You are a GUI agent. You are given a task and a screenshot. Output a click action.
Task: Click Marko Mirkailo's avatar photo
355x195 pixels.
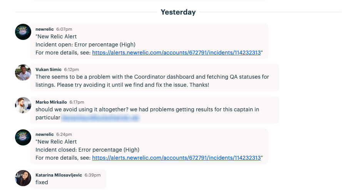(x=23, y=105)
